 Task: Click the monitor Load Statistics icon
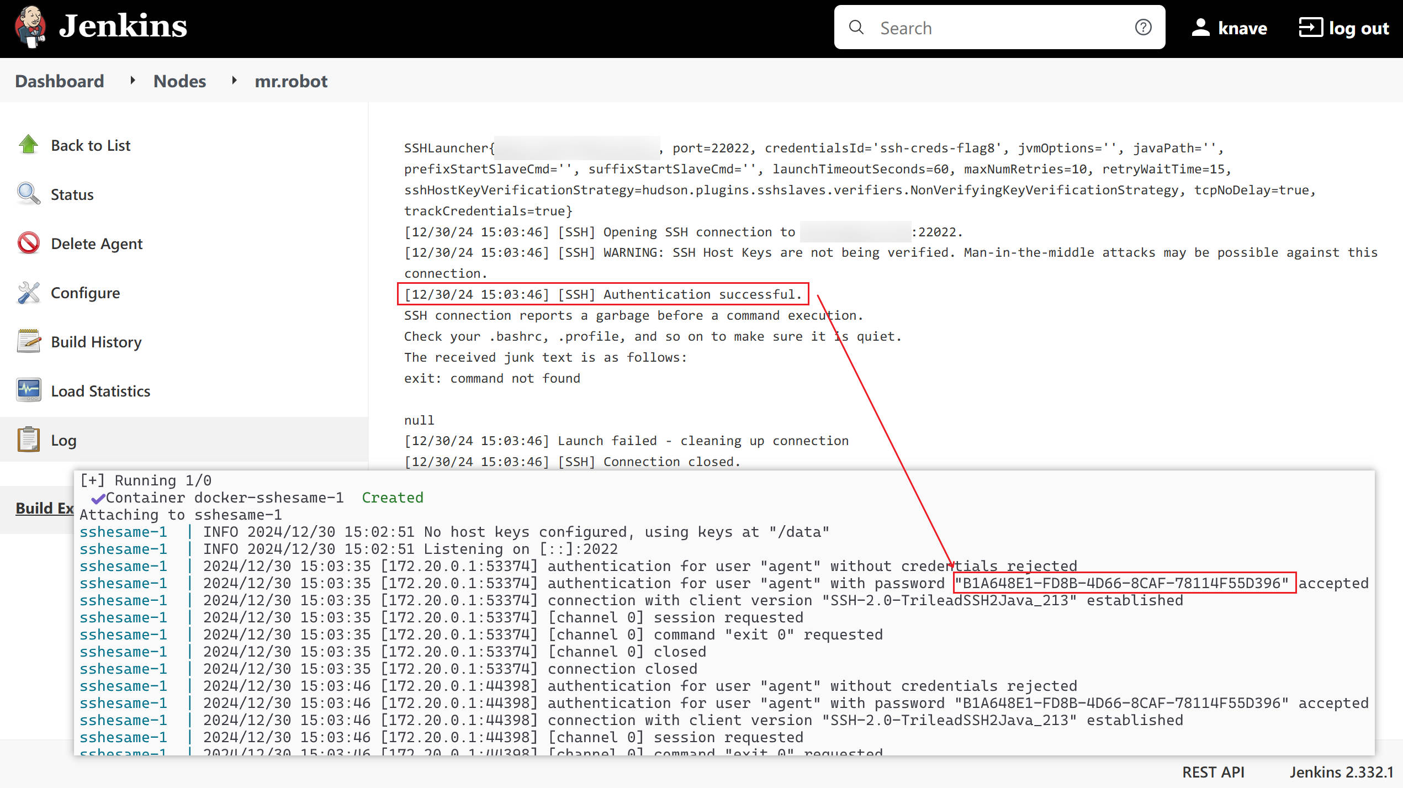pos(29,390)
